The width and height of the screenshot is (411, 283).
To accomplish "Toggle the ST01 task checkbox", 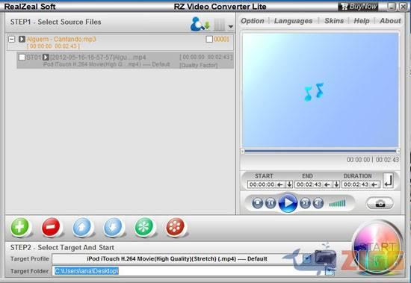I will pos(22,57).
